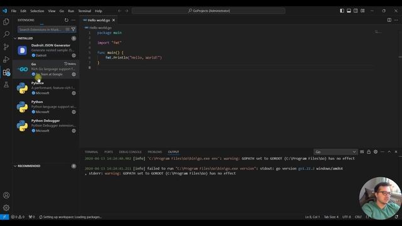Click UTF-8 encoding status item
The width and height of the screenshot is (402, 226).
346,217
